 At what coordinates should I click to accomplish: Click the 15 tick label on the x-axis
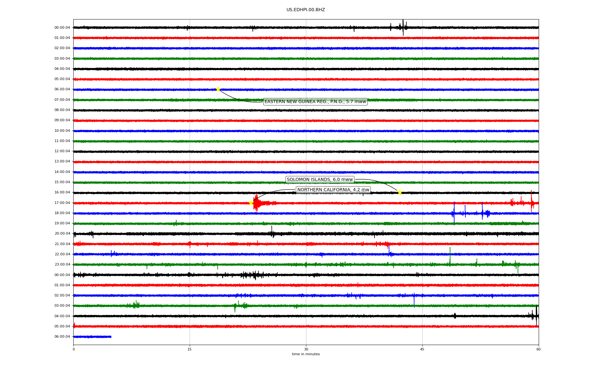pos(190,349)
